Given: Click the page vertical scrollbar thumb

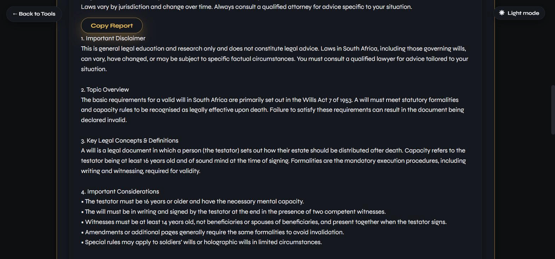Looking at the screenshot, I should coord(553,110).
